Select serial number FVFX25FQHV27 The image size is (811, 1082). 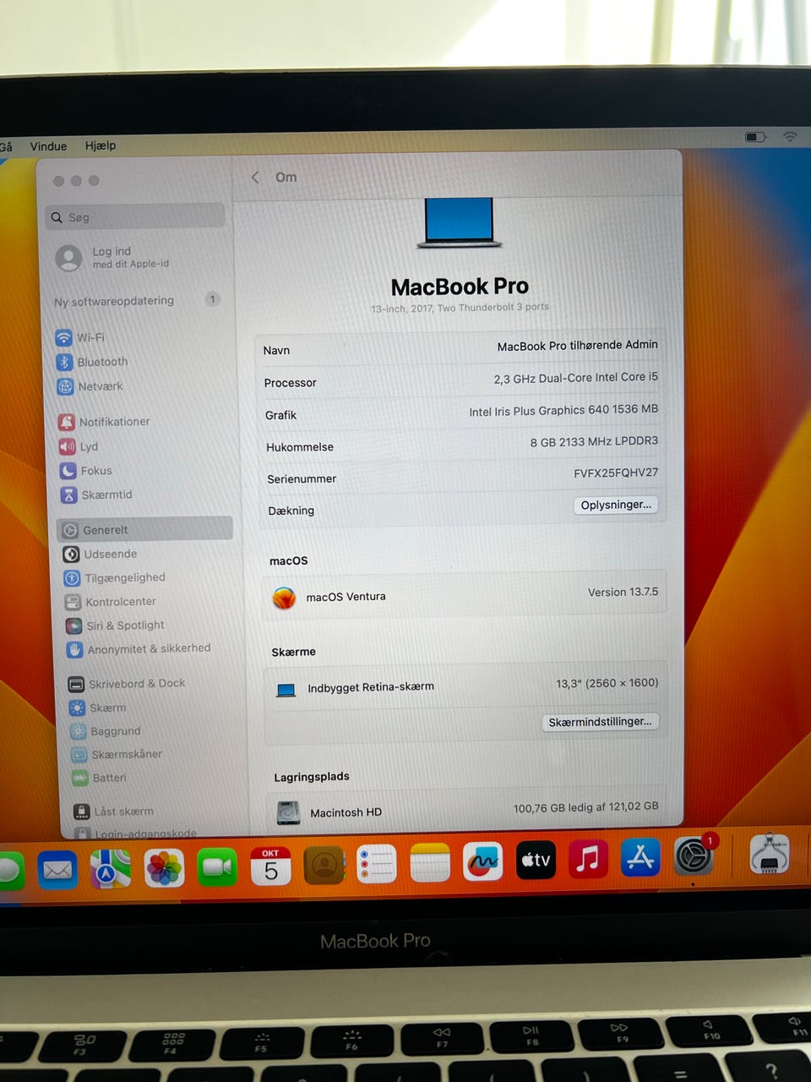615,473
